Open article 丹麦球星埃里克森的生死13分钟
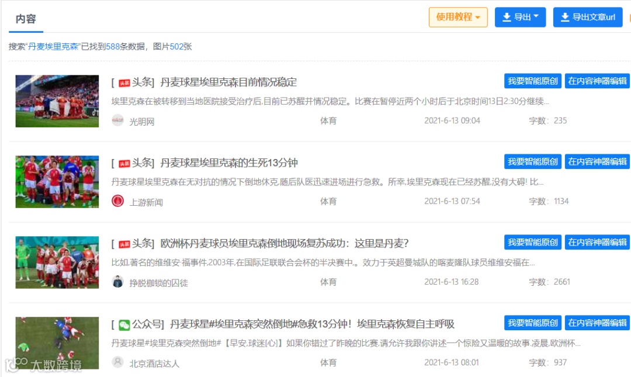 pyautogui.click(x=229, y=162)
